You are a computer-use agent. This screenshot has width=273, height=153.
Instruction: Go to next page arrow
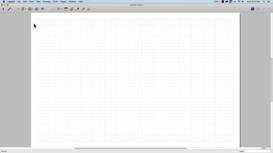pos(270,9)
